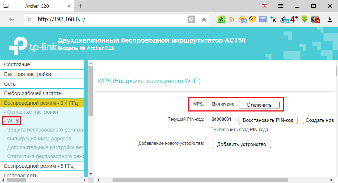Viewport: 338px width, 183px height.
Task: Open the browser hamburger menu
Action: coord(281,6)
